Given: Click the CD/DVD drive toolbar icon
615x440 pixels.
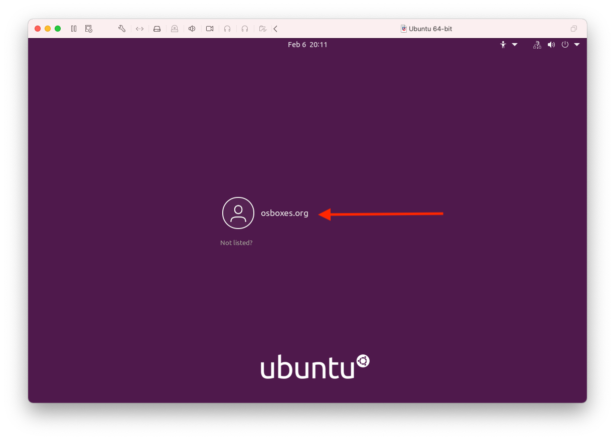Looking at the screenshot, I should (175, 29).
